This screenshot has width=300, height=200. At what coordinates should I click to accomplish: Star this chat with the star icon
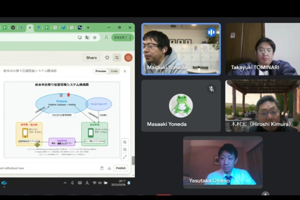pos(107,57)
